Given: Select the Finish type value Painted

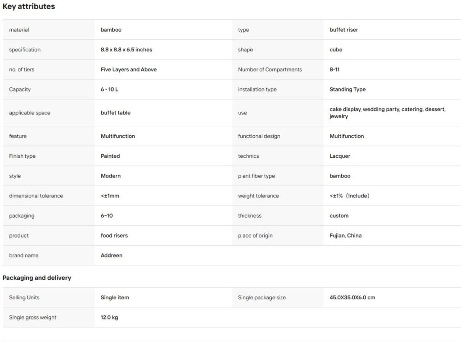Looking at the screenshot, I should 110,156.
